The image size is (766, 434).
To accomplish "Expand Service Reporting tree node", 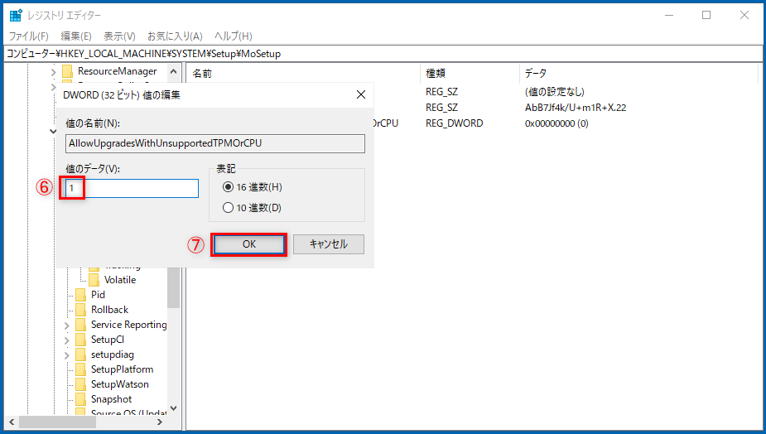I will (x=67, y=325).
